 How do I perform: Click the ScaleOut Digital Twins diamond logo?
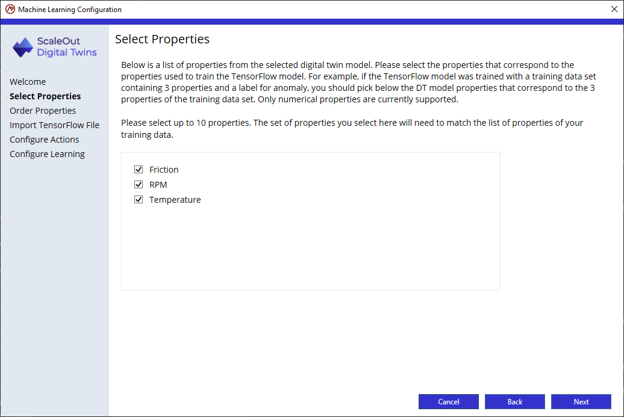[23, 48]
